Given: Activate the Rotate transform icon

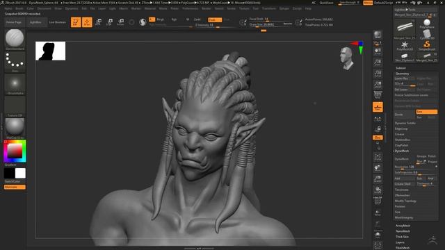Looking at the screenshot, I should click(120, 22).
